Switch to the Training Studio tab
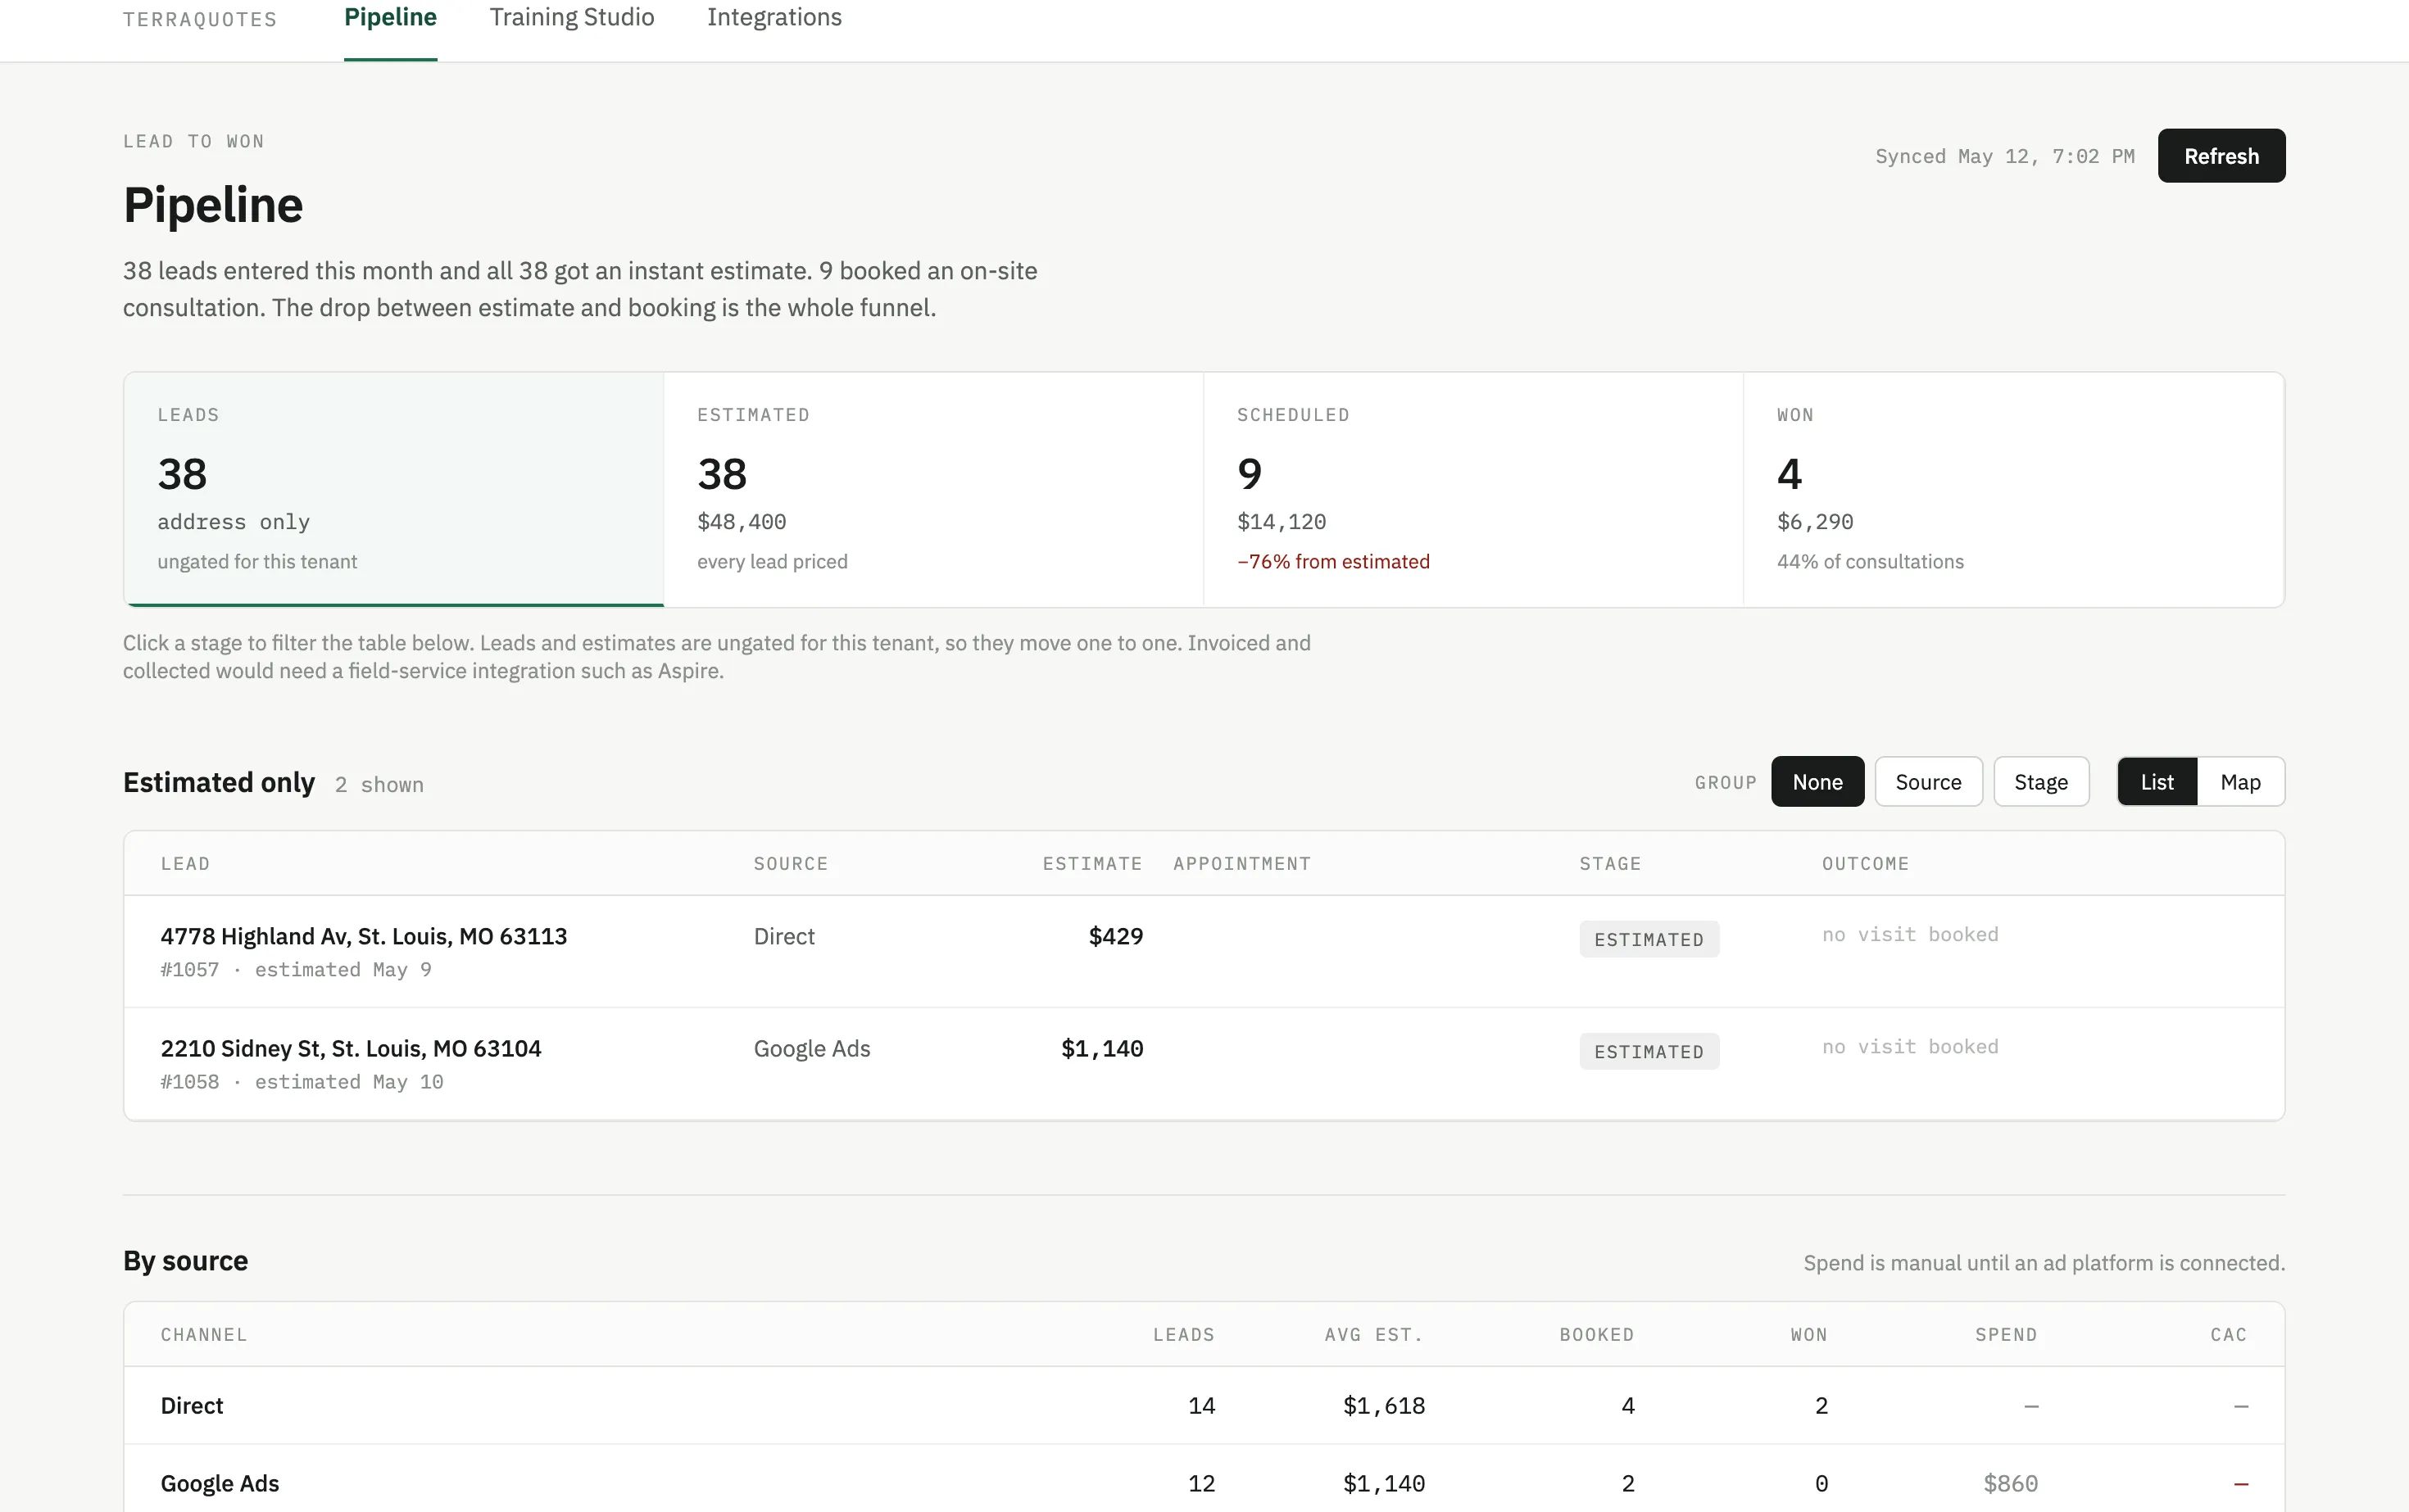Viewport: 2409px width, 1512px height. click(571, 18)
